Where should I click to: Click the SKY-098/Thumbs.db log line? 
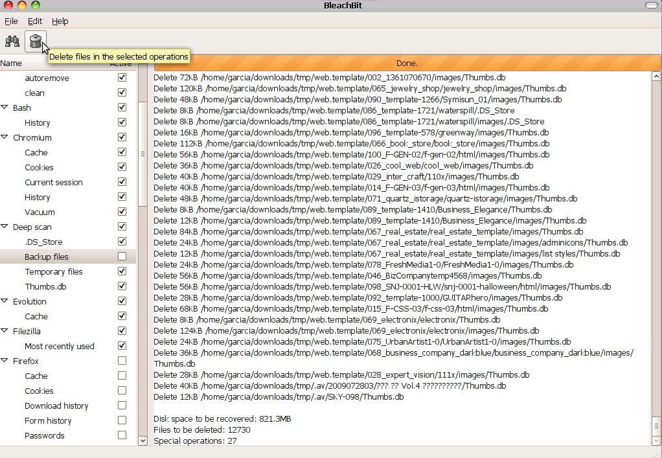coord(279,397)
